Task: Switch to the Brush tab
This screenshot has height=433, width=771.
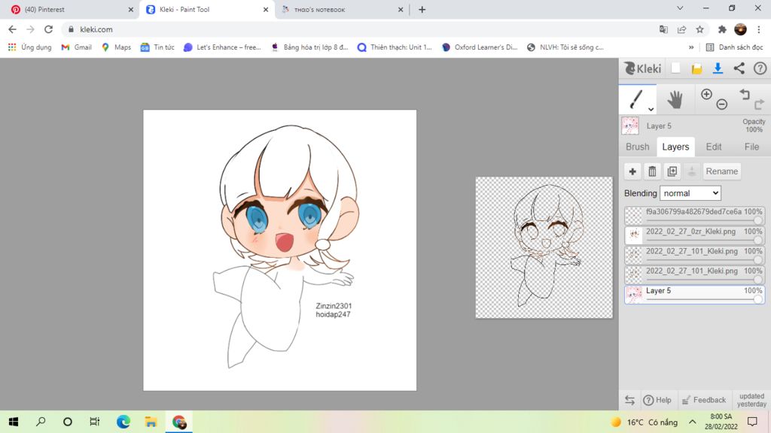Action: point(637,147)
